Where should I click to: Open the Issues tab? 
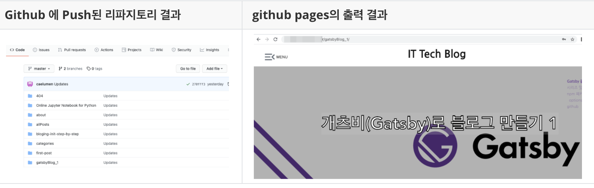[x=41, y=50]
